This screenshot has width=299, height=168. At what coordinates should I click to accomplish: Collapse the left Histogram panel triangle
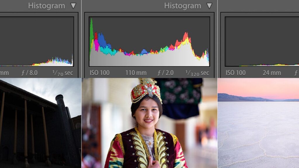(x=73, y=6)
